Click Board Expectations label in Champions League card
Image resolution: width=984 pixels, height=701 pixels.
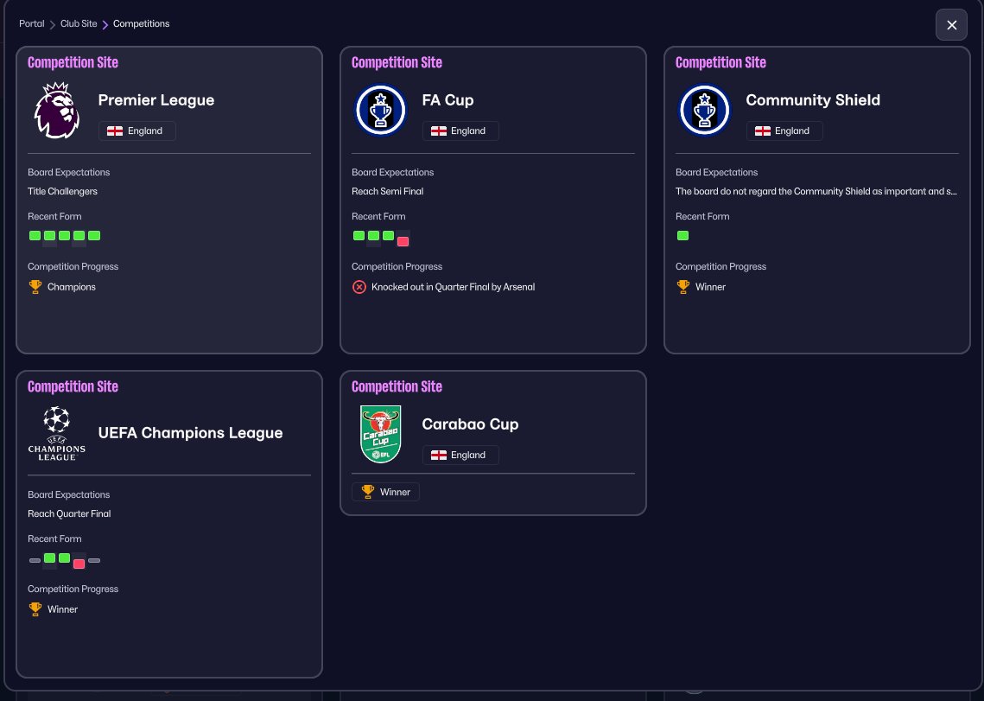click(x=68, y=494)
